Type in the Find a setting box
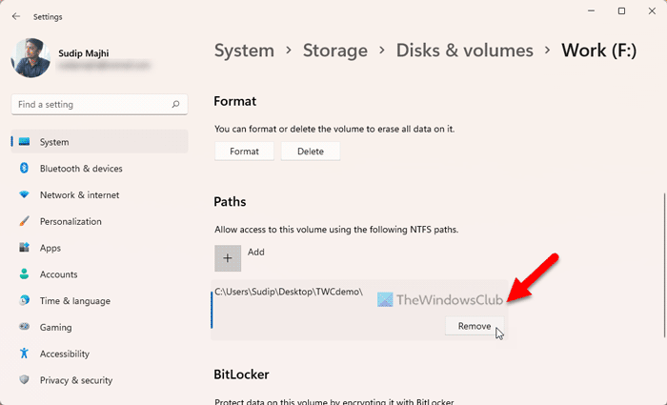The image size is (667, 405). point(91,105)
